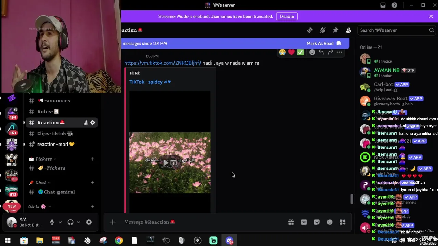Open Help icon in title bar

coord(394,5)
